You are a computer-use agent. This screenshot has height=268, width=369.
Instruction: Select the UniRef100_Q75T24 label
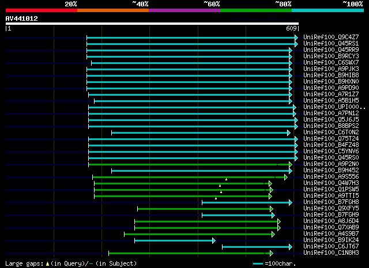(x=331, y=139)
